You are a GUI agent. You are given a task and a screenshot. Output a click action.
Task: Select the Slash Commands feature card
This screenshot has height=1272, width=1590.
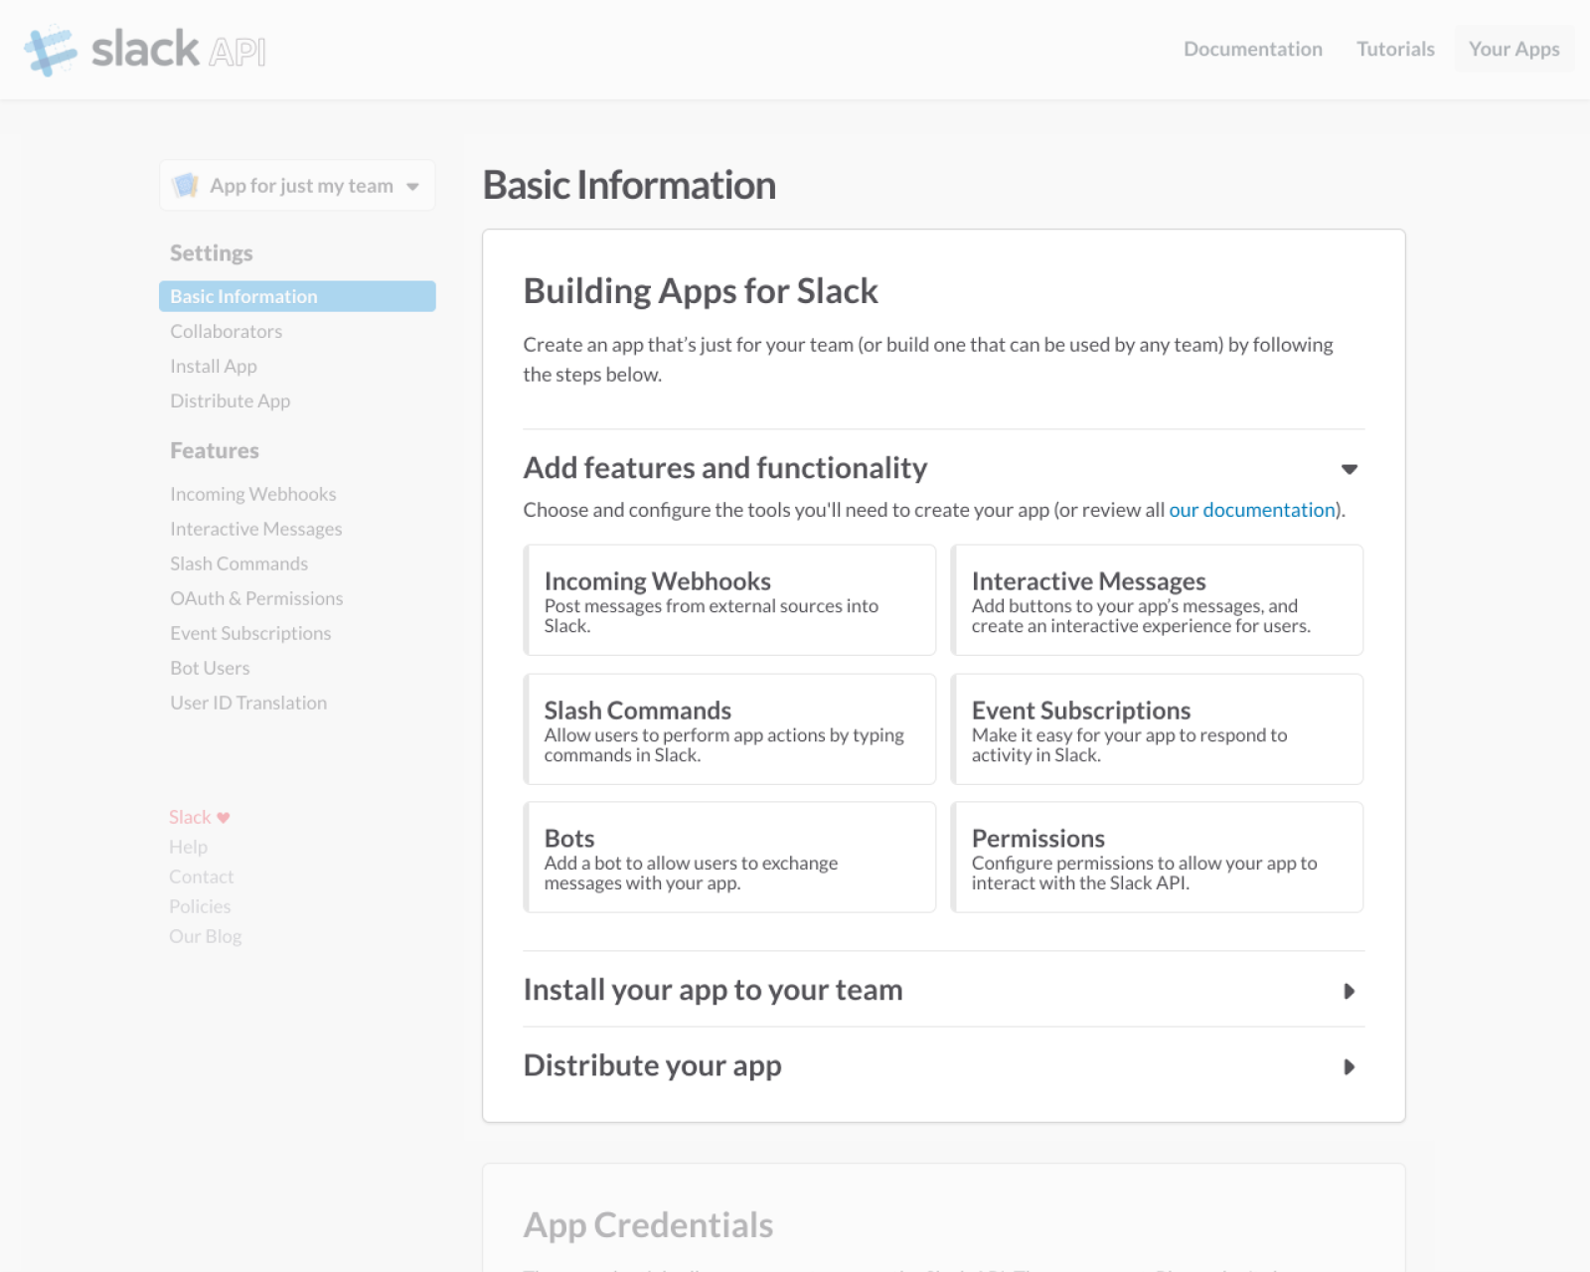coord(729,728)
